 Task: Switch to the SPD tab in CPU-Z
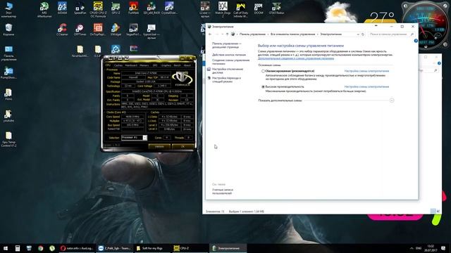[x=155, y=65]
